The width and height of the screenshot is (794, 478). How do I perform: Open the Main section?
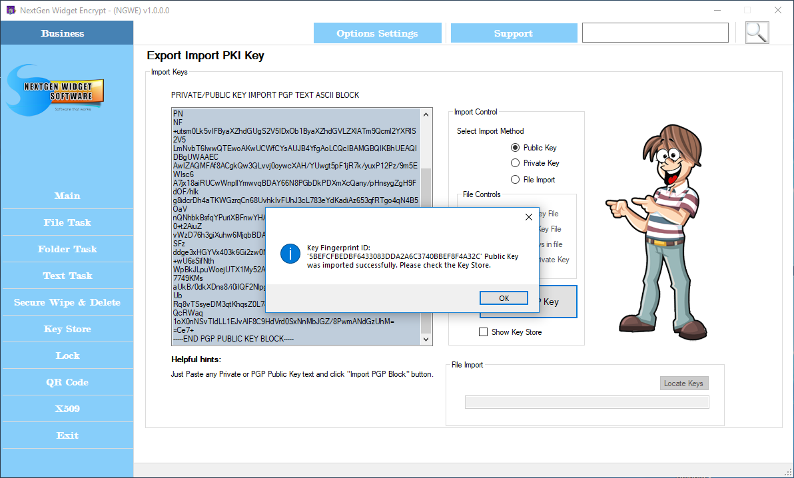coord(67,196)
